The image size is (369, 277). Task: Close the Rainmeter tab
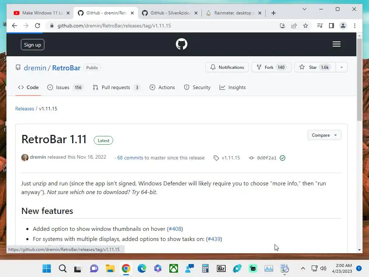click(x=260, y=13)
